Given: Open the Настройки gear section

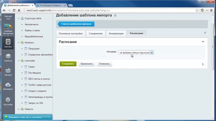Looking at the screenshot, I should 8,101.
